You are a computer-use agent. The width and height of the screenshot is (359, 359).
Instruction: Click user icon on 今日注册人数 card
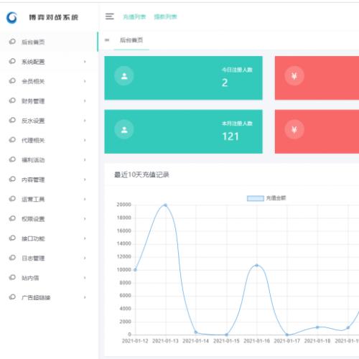click(124, 76)
